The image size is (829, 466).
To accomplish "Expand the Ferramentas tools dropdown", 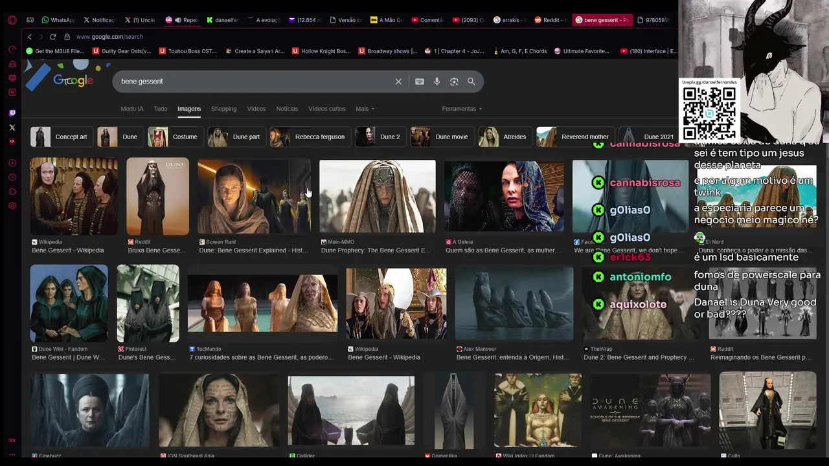I will [462, 109].
